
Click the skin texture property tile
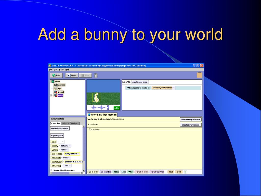coord(57,154)
